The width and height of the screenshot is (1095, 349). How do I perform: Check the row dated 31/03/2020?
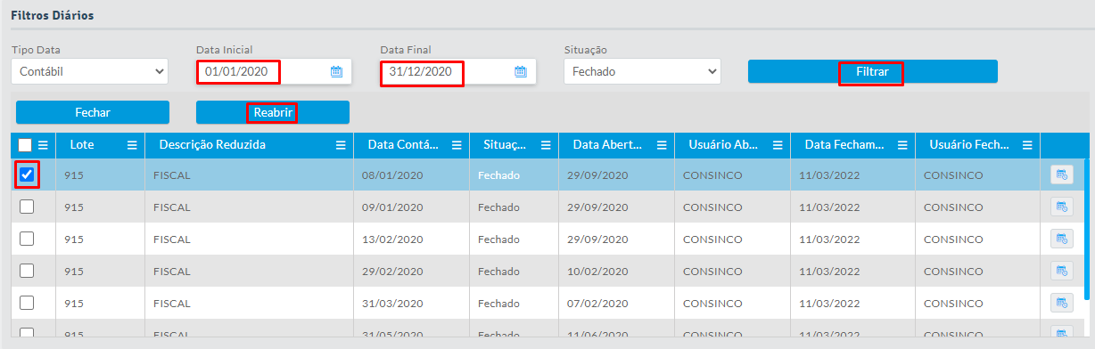coord(27,303)
